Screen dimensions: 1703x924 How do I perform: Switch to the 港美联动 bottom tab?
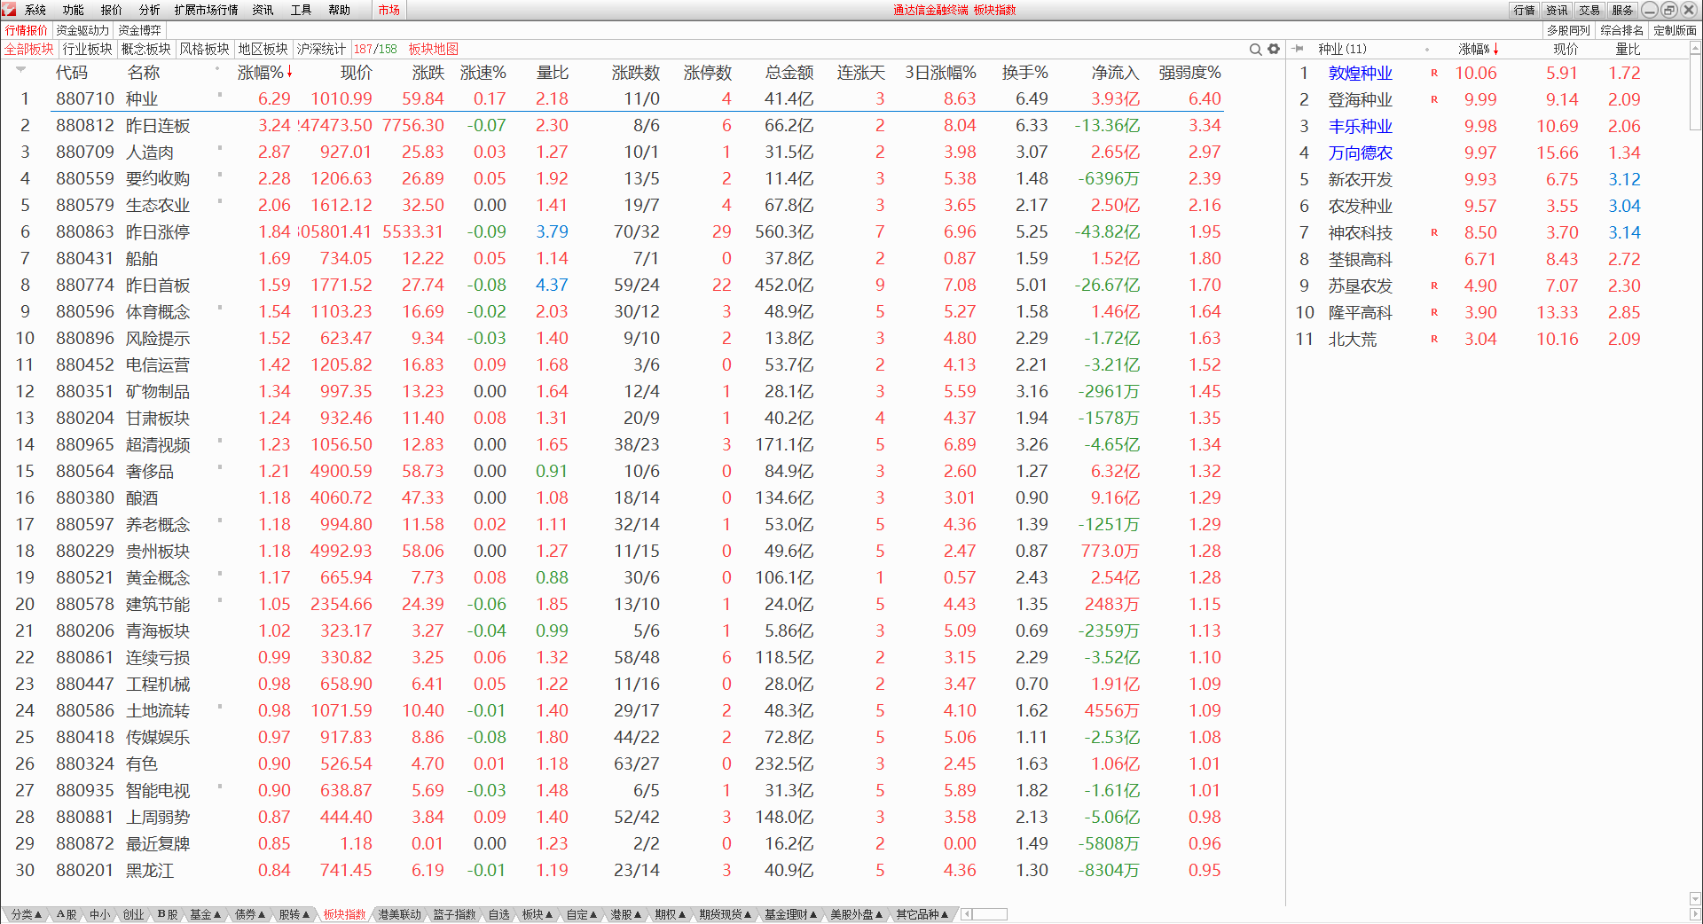(x=399, y=914)
